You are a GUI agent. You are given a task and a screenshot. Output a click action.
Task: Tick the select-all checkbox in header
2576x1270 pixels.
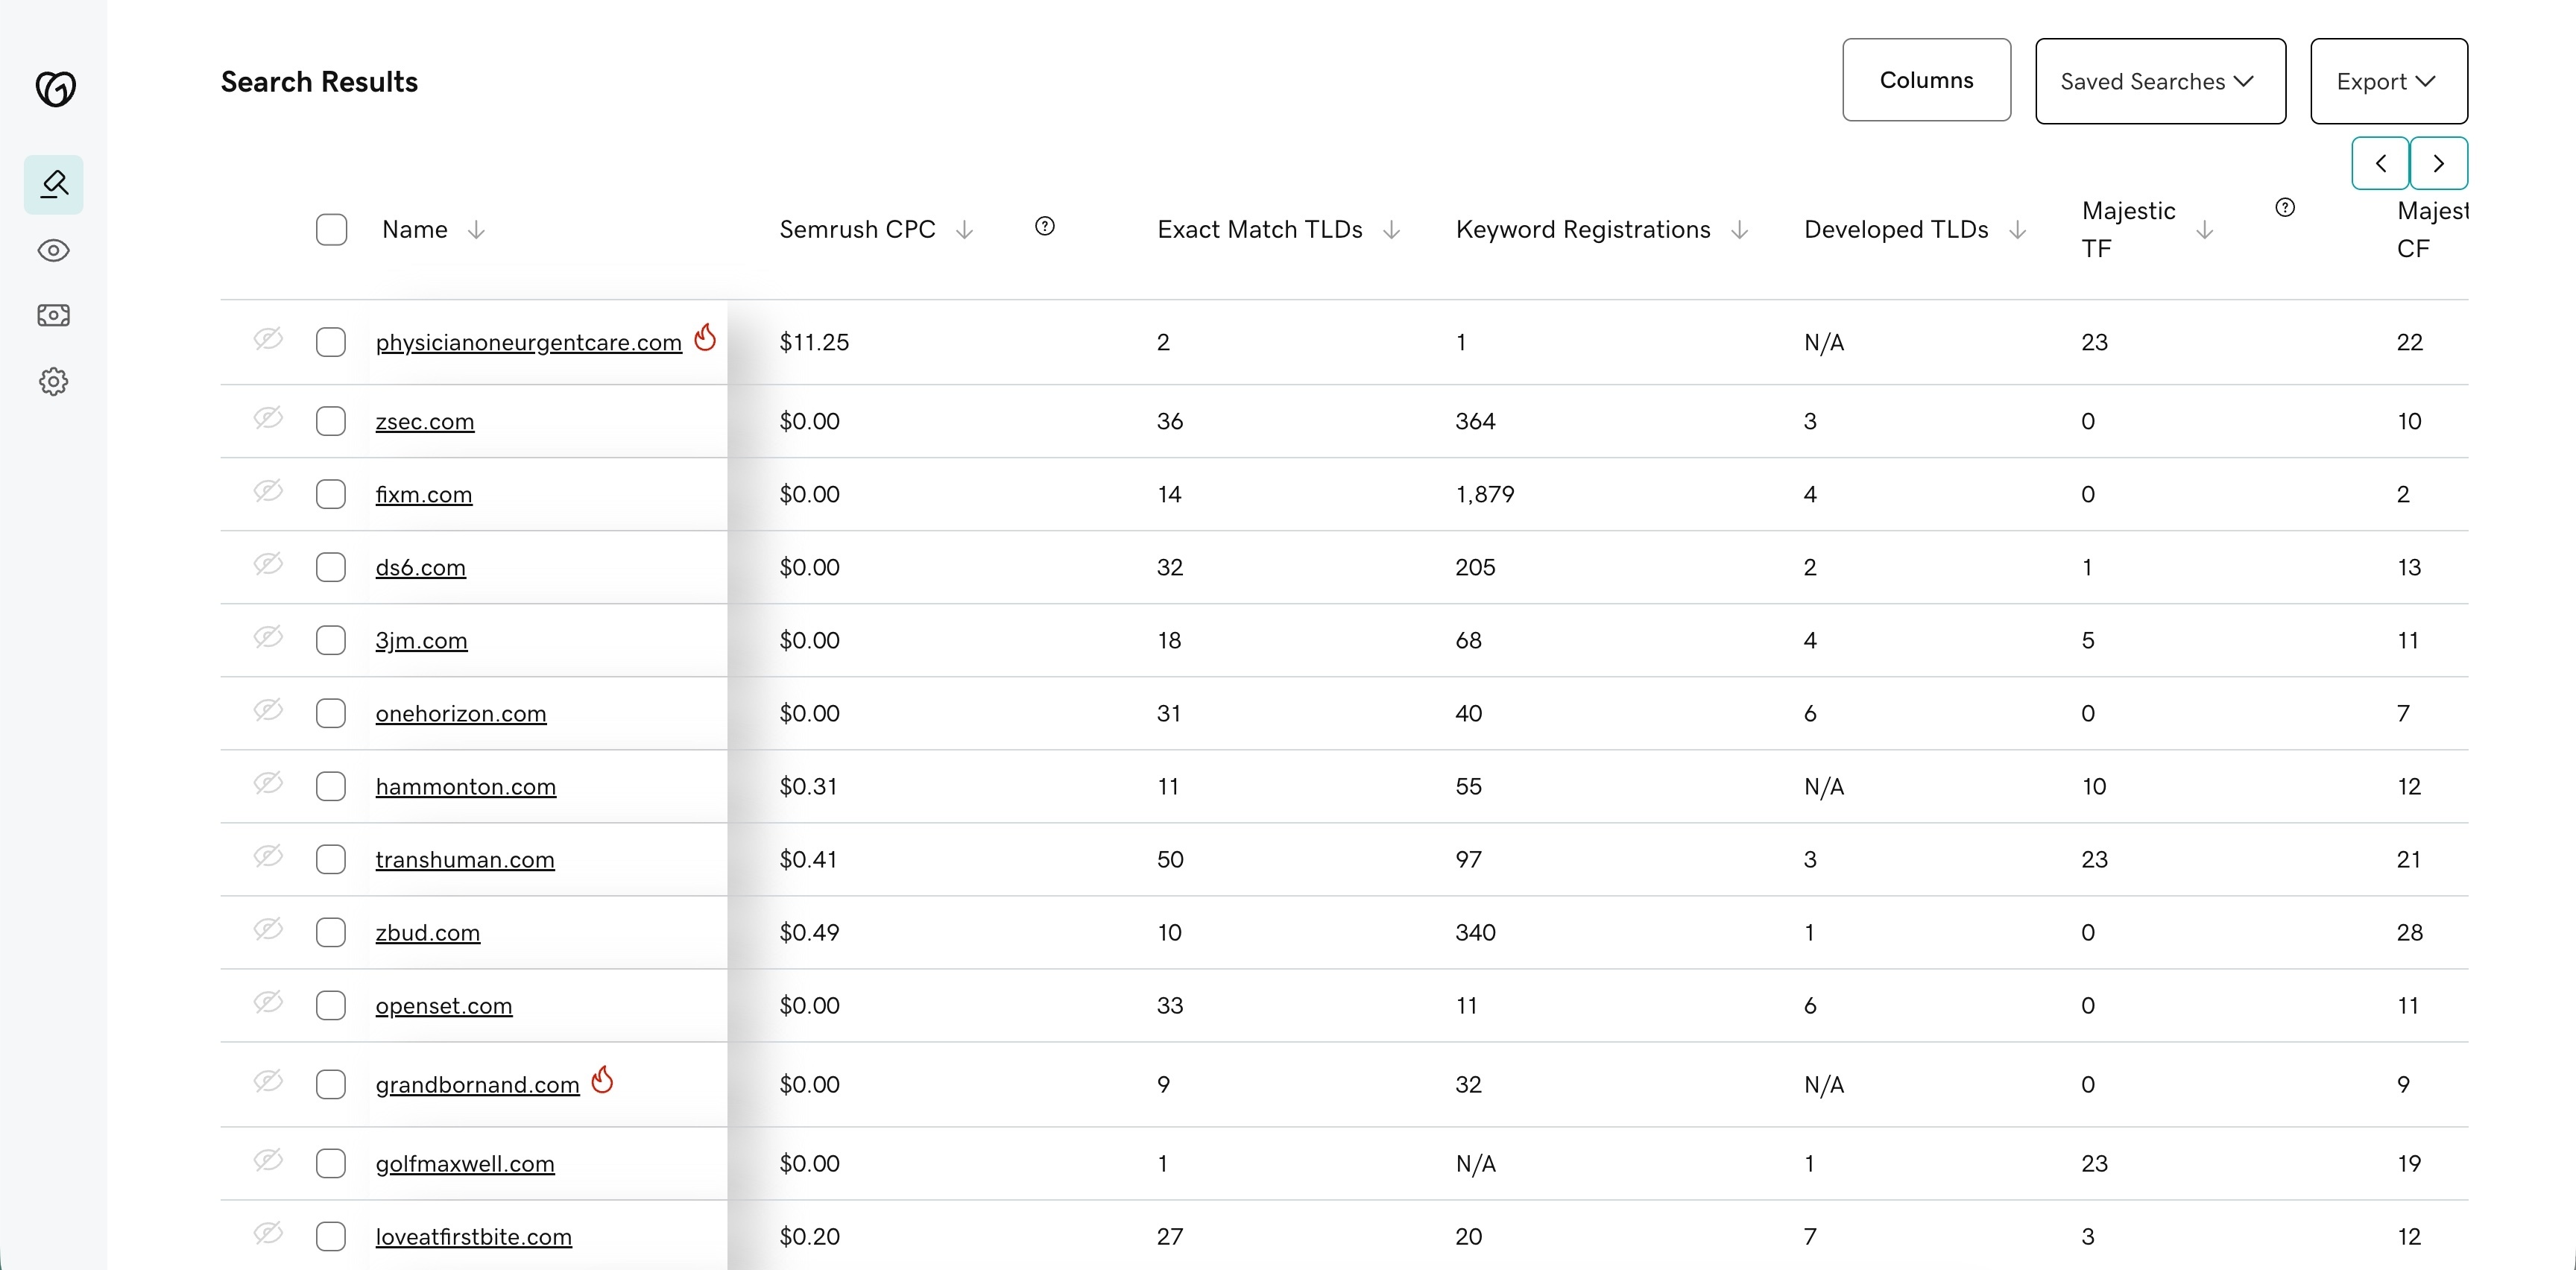[331, 229]
